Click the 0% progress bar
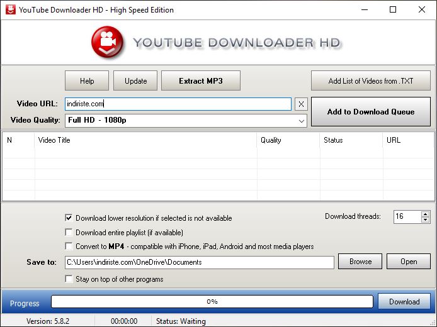This screenshot has height=327, width=437. pos(212,301)
